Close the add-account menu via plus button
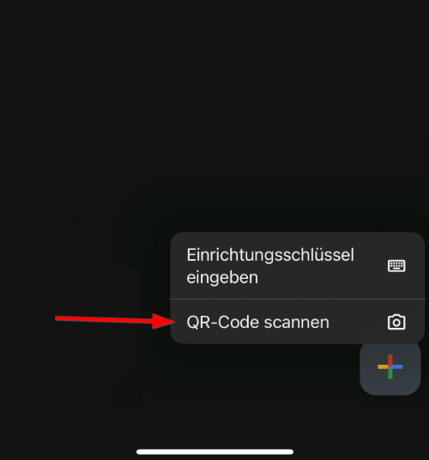 pos(390,368)
